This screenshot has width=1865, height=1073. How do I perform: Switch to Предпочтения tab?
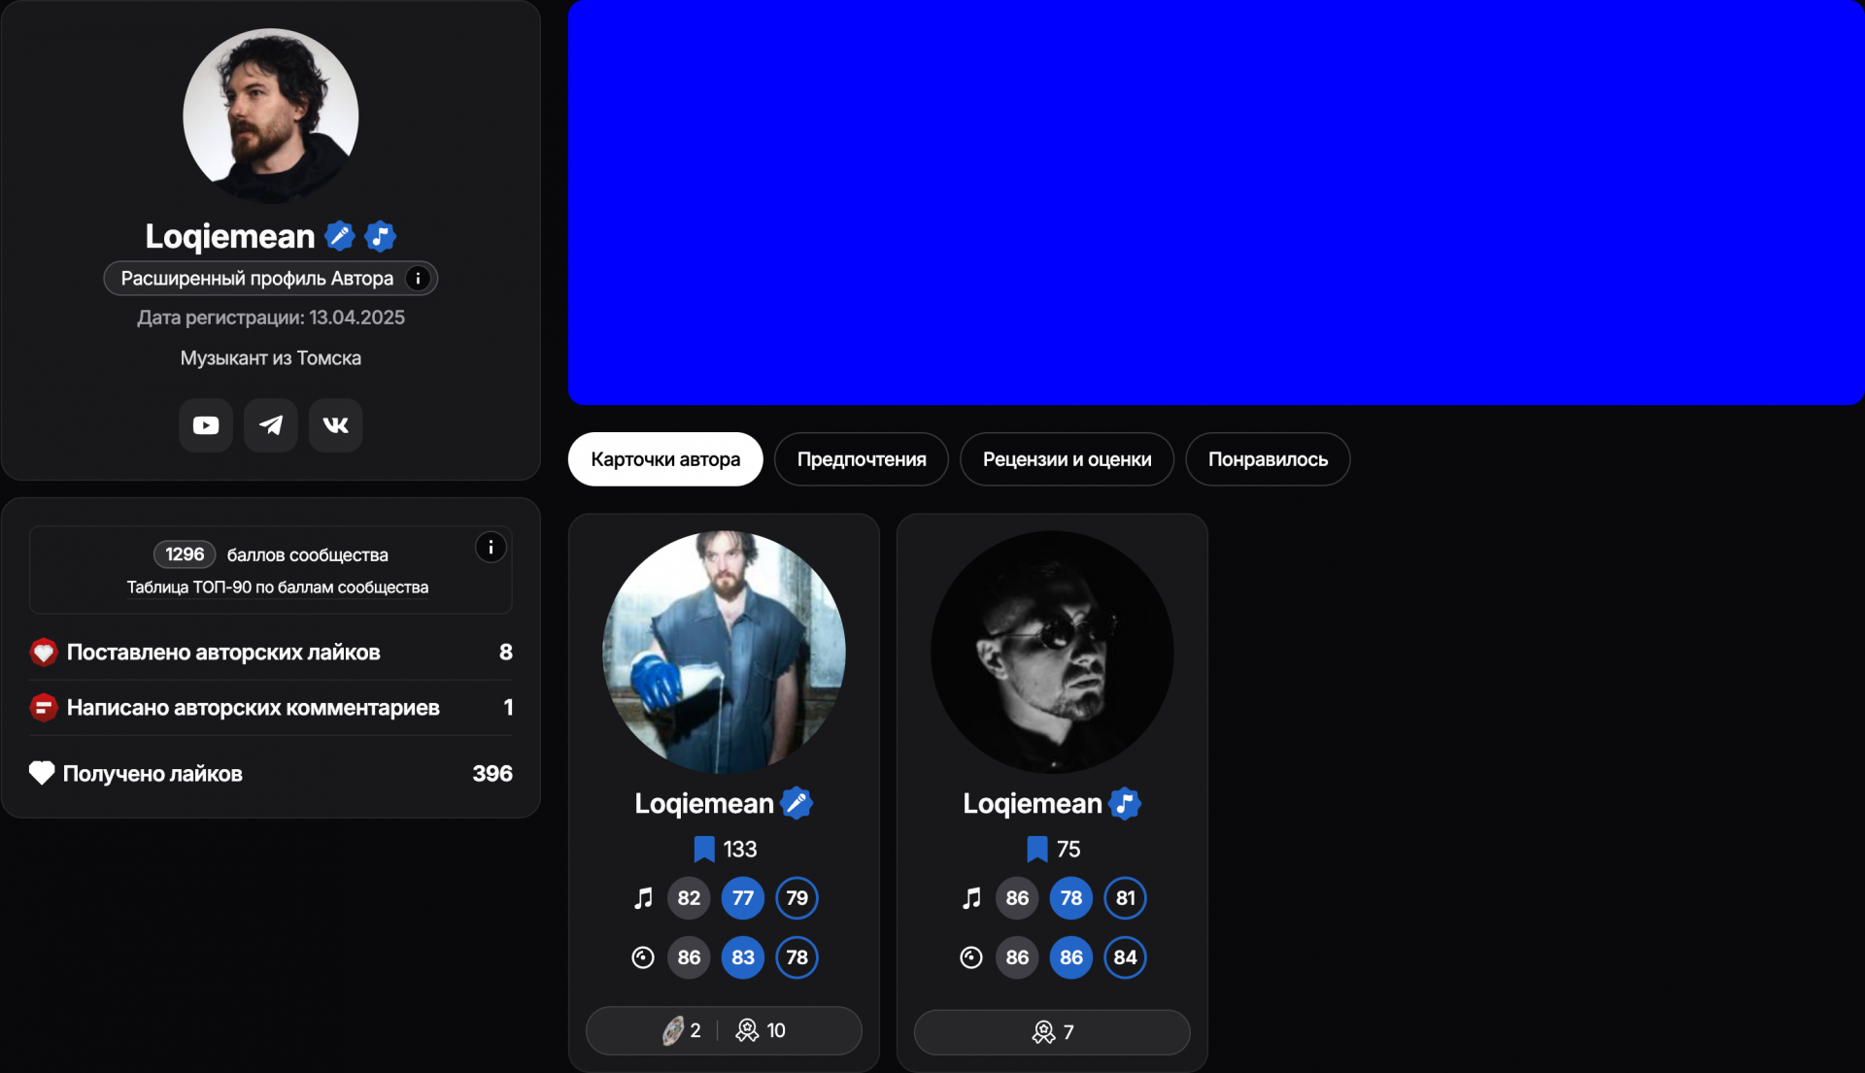861,459
